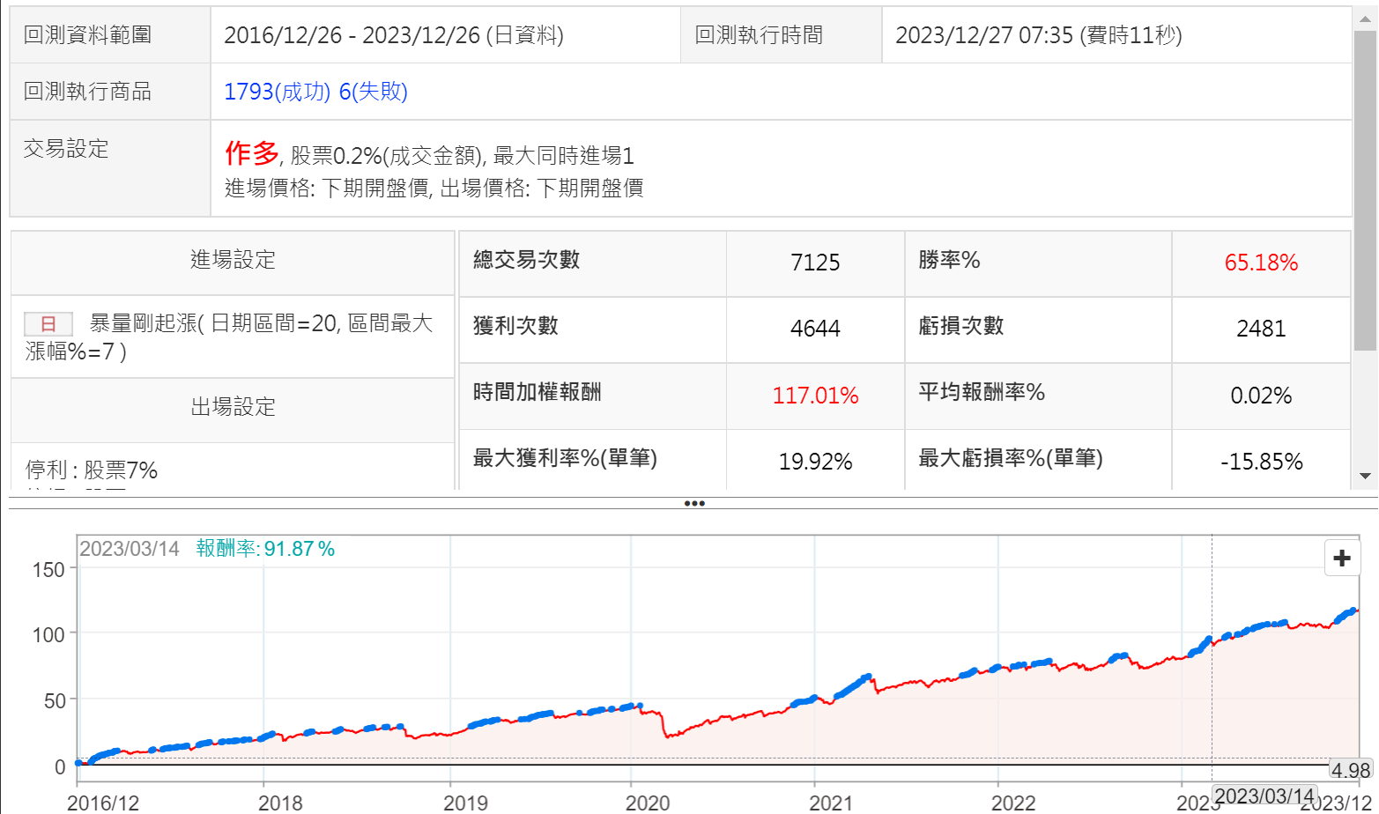The height and width of the screenshot is (814, 1379).
Task: Click the 2020 label on the chart axis
Action: click(x=648, y=803)
